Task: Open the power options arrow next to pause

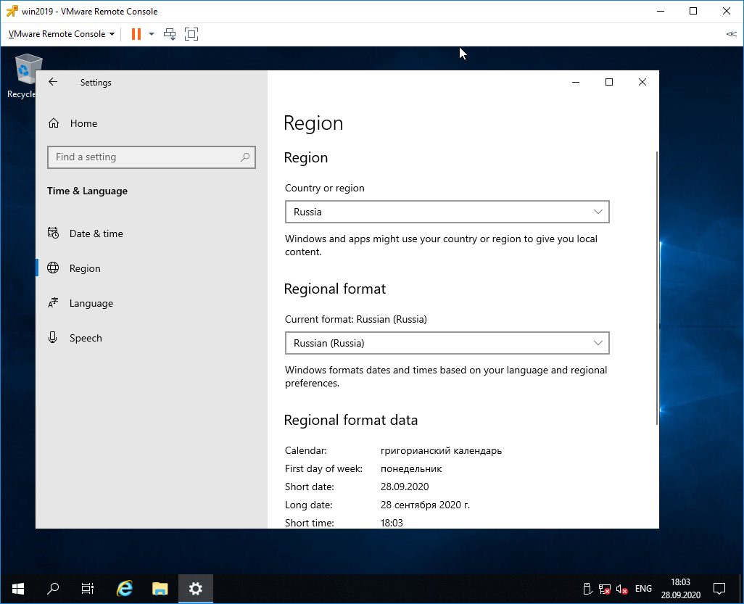Action: [152, 34]
